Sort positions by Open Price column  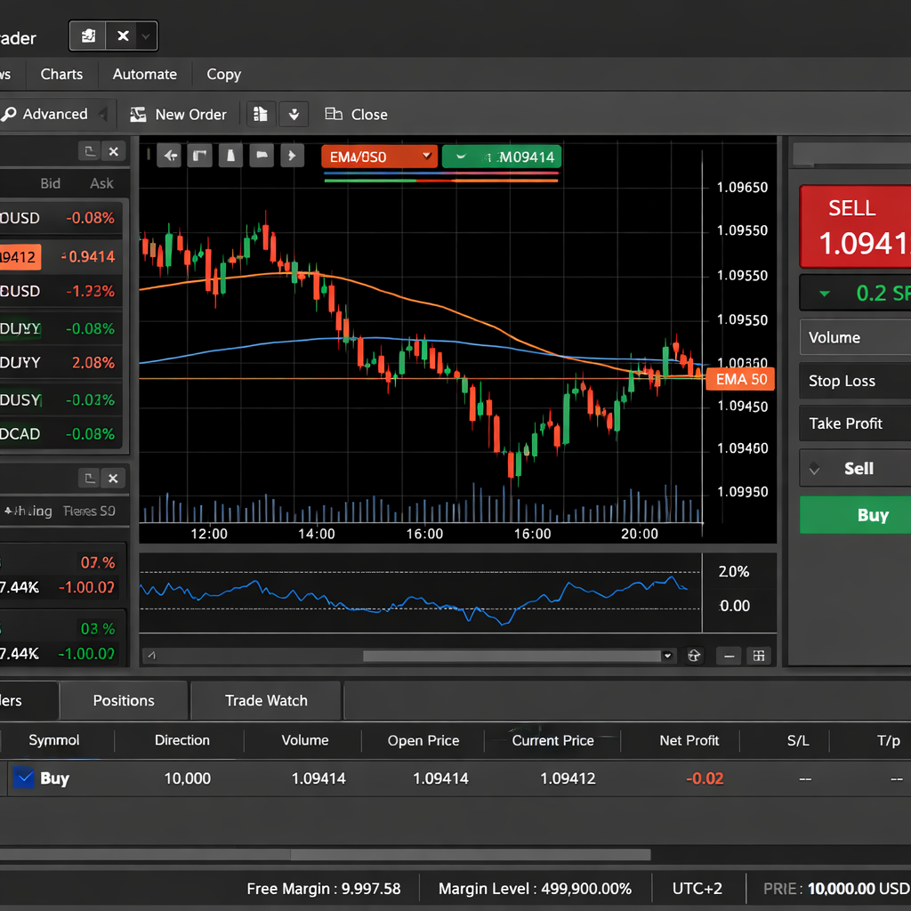[x=423, y=741]
